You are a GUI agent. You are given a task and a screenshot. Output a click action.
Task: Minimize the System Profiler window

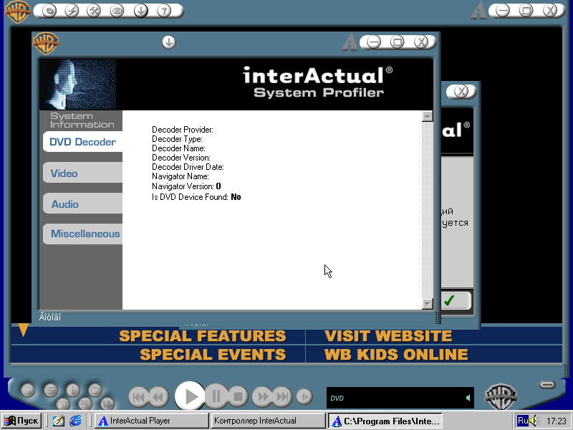point(373,42)
